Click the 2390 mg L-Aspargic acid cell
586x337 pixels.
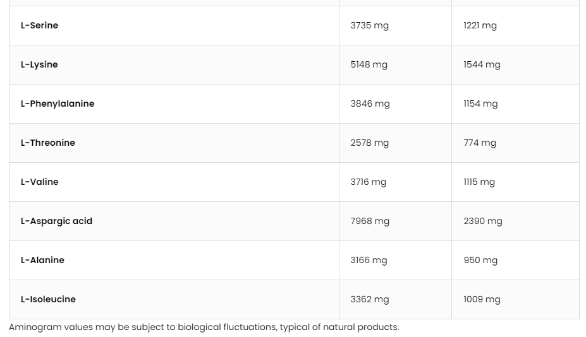[x=482, y=221]
